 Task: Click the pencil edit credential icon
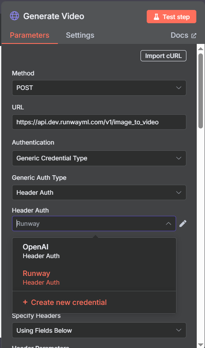183,223
